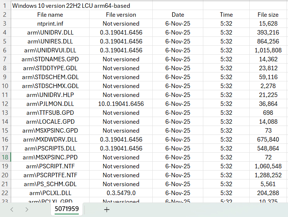The width and height of the screenshot is (288, 217).
Task: Select cell 'arm\PSCRIPT5.DLL'
Action: (x=50, y=148)
